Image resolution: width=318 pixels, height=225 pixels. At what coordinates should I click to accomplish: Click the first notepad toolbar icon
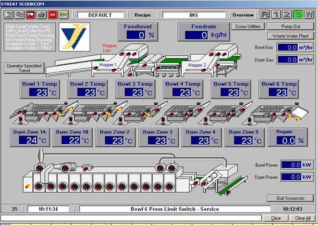point(8,15)
